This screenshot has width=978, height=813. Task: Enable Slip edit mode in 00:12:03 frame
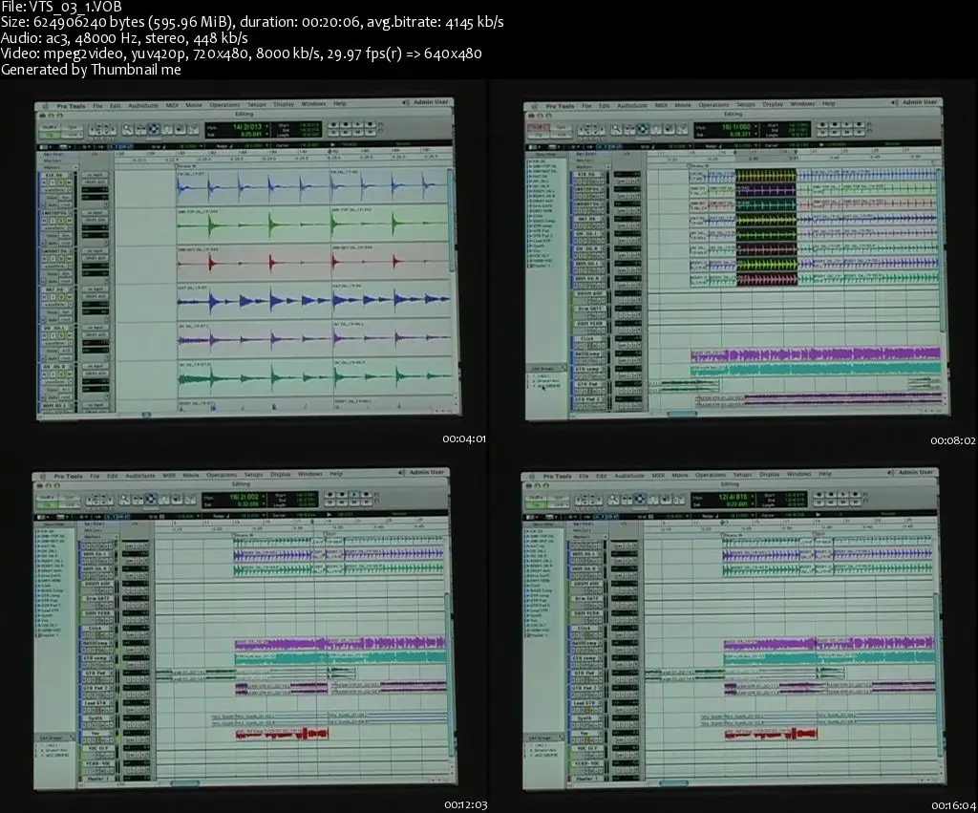(47, 505)
